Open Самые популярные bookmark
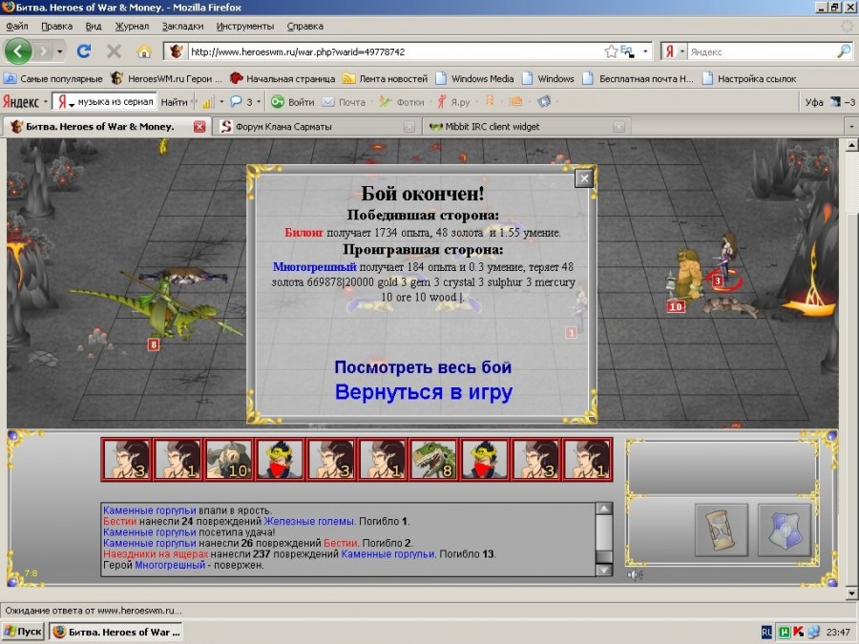This screenshot has width=859, height=644. 53,79
